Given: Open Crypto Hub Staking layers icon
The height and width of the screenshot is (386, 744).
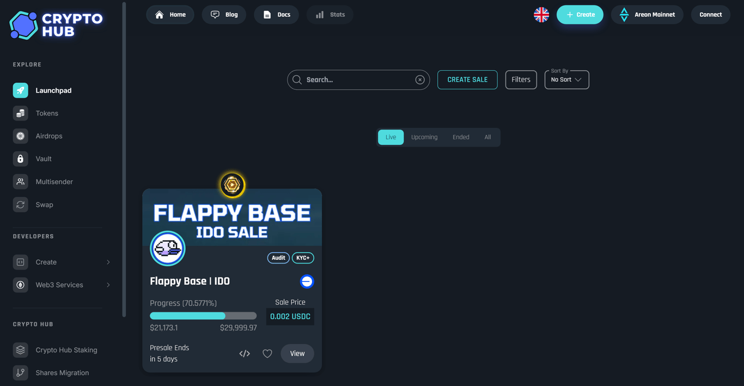Looking at the screenshot, I should [21, 350].
